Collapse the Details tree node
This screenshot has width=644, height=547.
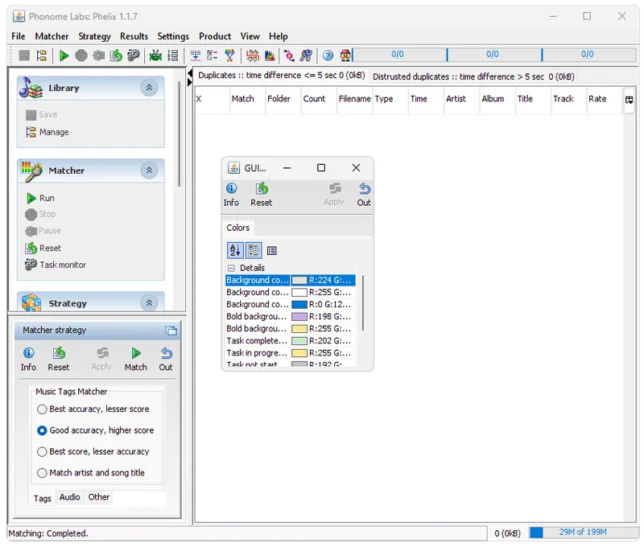231,268
